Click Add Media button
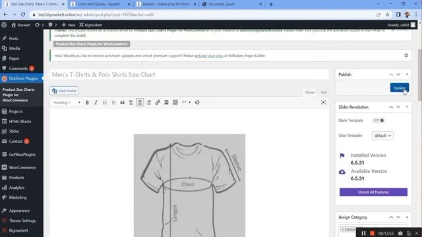This screenshot has width=422, height=237. click(x=64, y=91)
